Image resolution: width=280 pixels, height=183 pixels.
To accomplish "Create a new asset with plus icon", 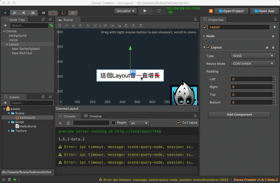I will coord(5,103).
